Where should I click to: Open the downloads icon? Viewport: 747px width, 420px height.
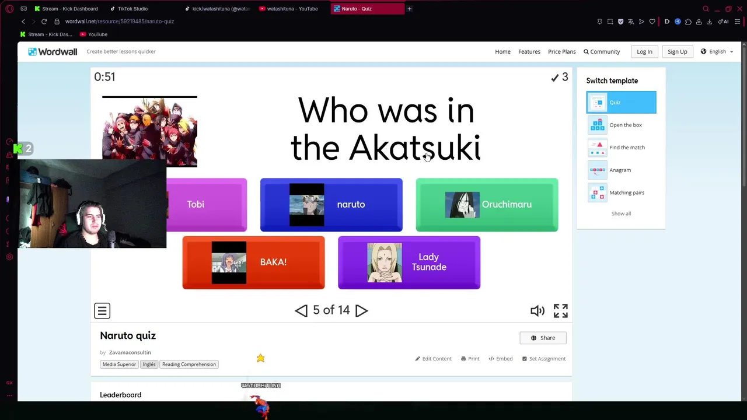pyautogui.click(x=709, y=22)
